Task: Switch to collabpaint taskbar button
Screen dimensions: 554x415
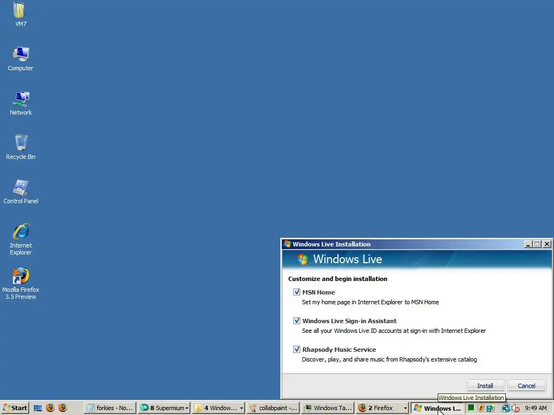Action: click(x=273, y=408)
